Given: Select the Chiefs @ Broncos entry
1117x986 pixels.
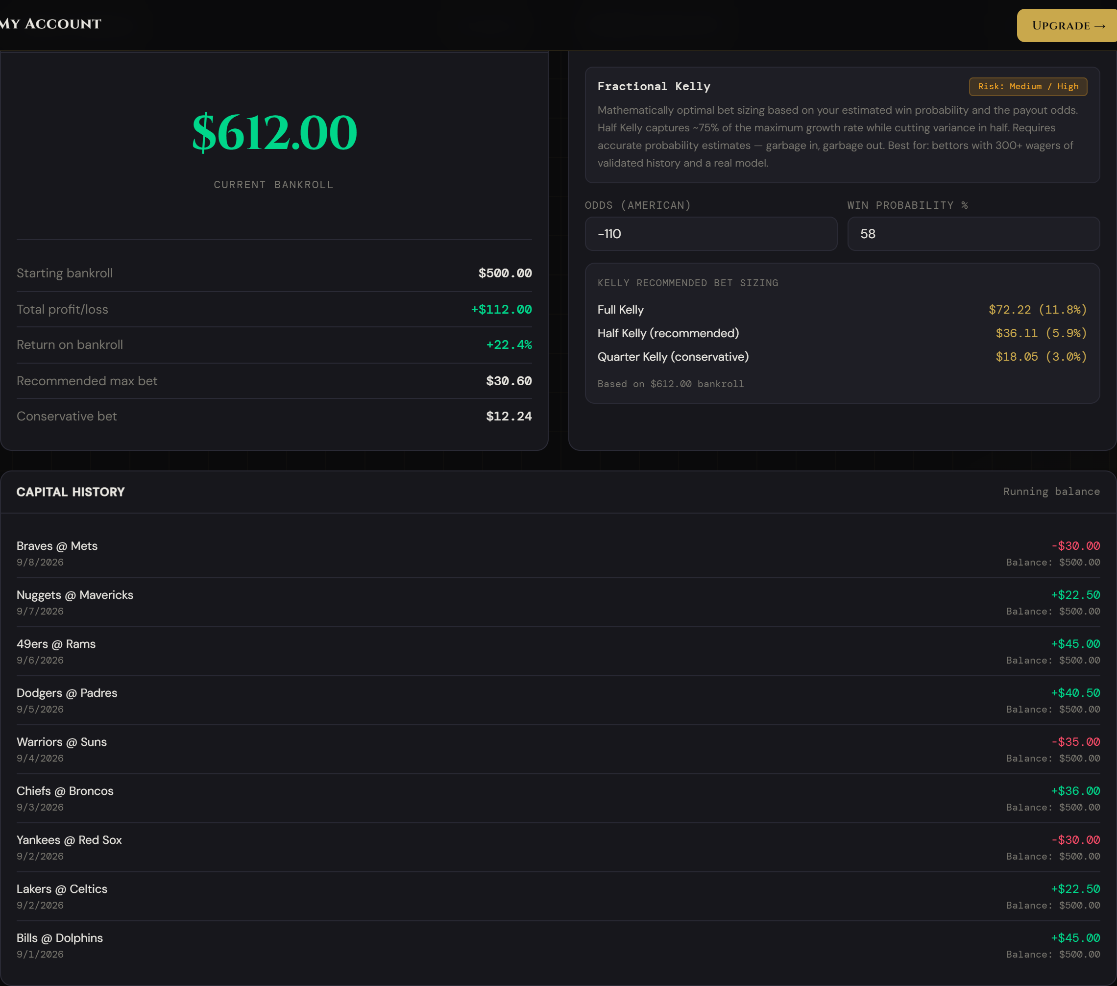Looking at the screenshot, I should tap(558, 798).
